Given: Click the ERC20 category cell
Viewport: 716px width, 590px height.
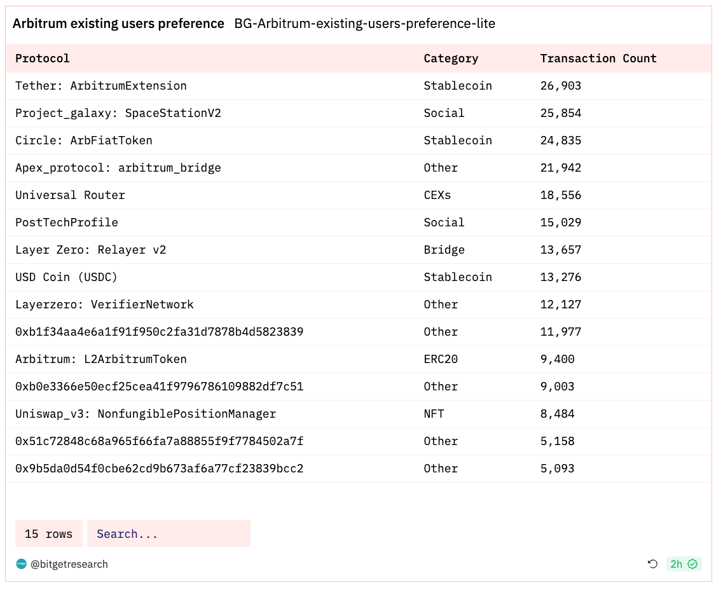Looking at the screenshot, I should (x=441, y=359).
